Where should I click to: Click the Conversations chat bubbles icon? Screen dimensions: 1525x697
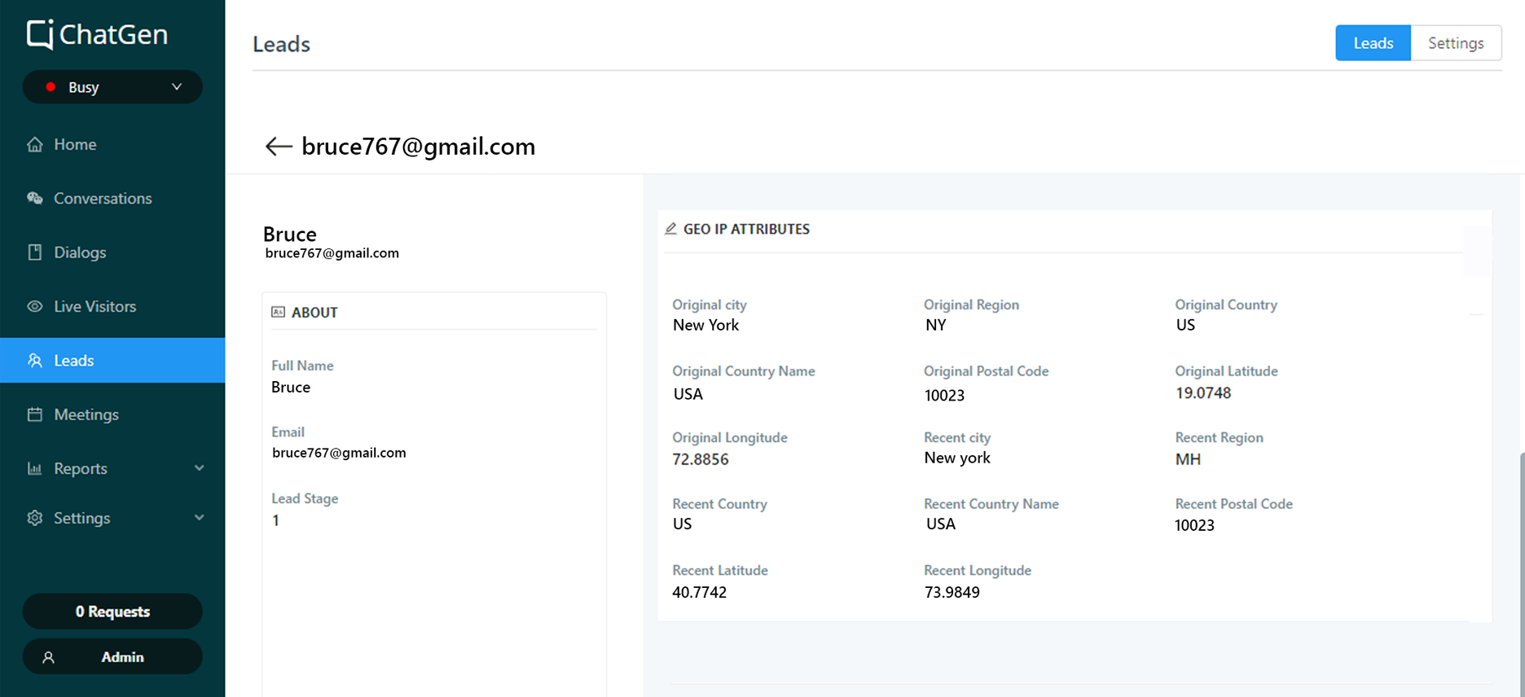pos(34,198)
